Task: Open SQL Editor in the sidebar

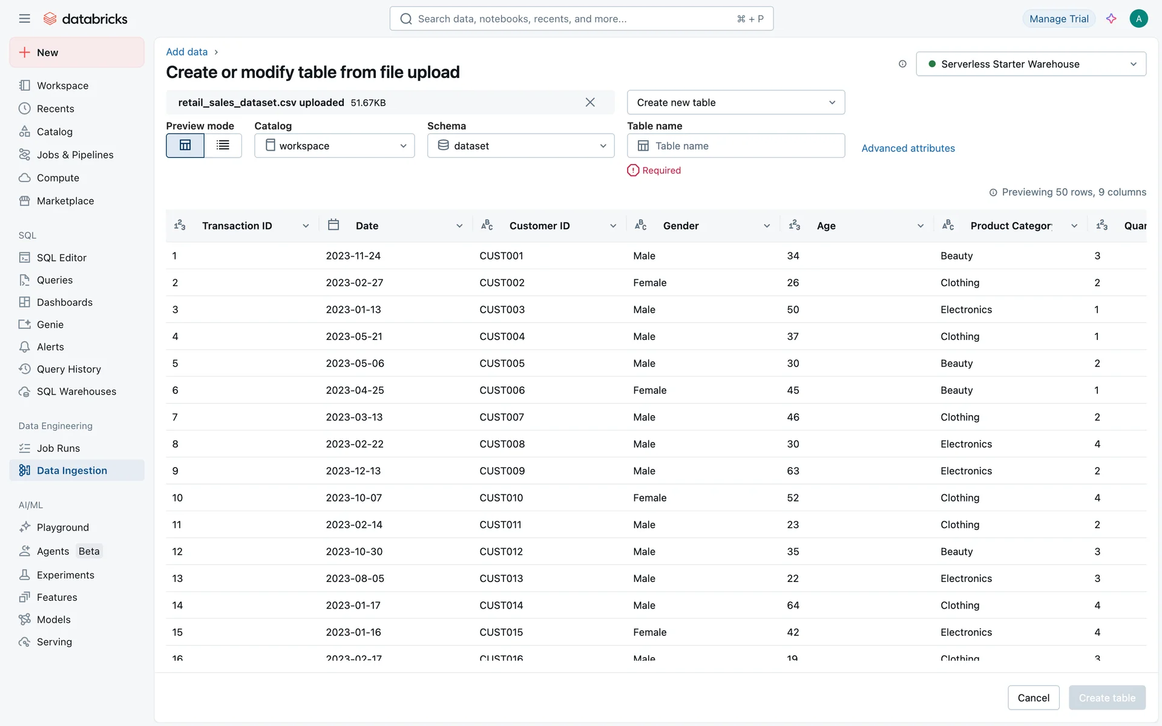Action: click(61, 258)
